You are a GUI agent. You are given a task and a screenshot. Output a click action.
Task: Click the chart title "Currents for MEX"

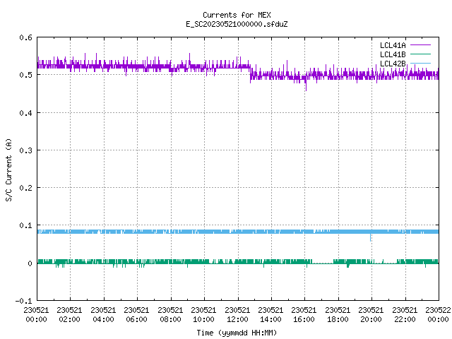click(237, 15)
